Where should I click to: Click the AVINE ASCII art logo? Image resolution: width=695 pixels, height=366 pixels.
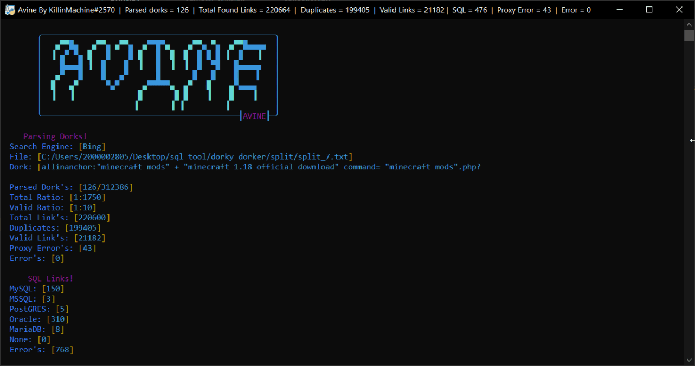[157, 73]
